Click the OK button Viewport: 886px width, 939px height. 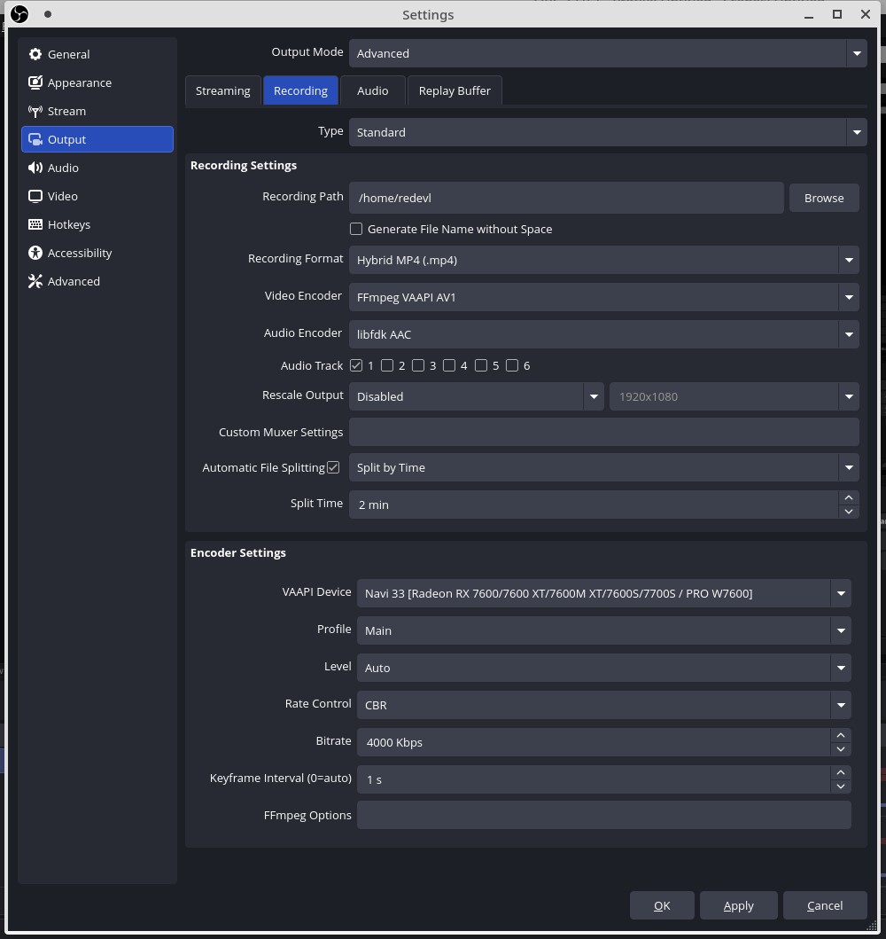[x=662, y=905]
